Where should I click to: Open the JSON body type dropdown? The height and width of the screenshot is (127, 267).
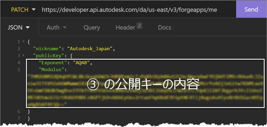[x=19, y=27]
